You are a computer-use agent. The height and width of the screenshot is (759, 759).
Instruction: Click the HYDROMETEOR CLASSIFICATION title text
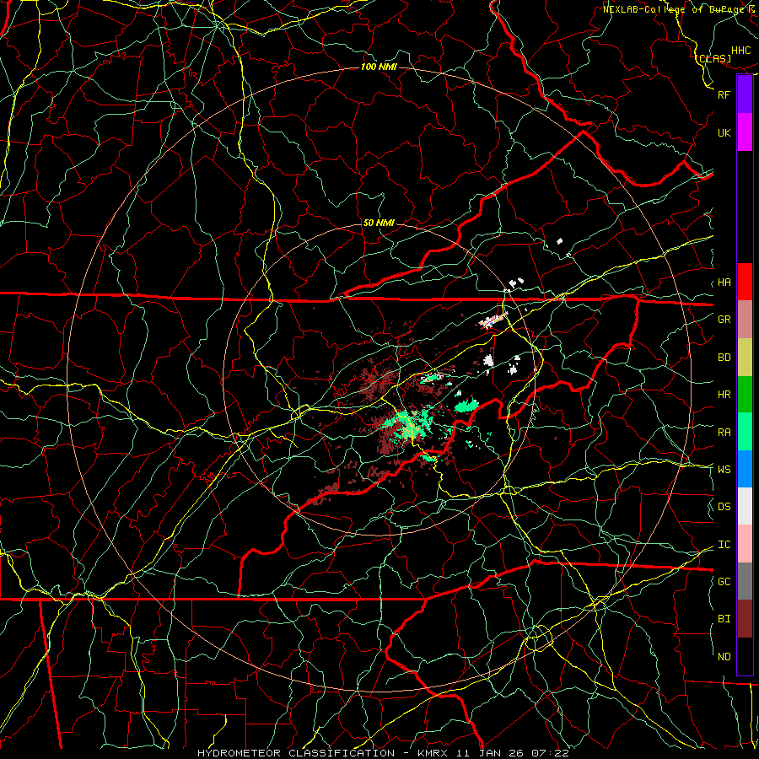297,753
